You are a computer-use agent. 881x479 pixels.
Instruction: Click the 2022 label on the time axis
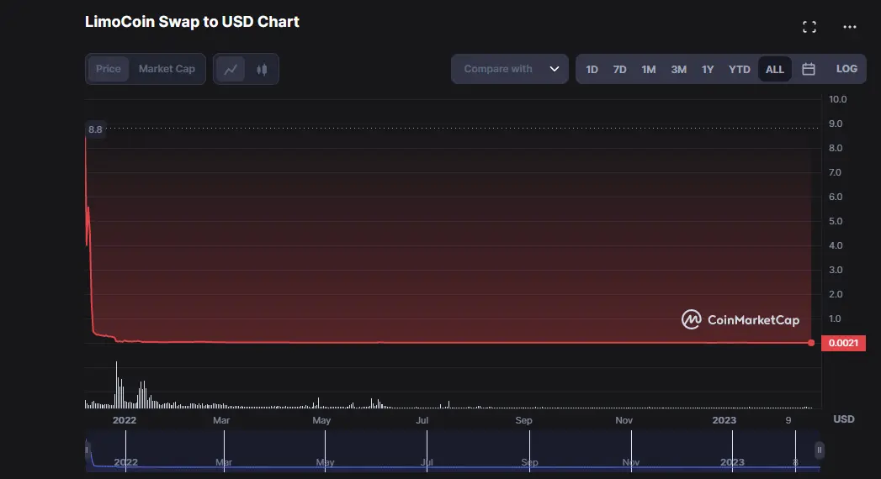[x=125, y=420]
